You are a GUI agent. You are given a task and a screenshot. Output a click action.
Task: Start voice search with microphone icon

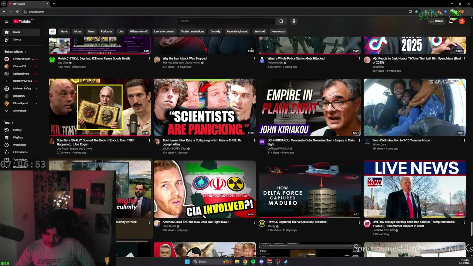pos(294,21)
